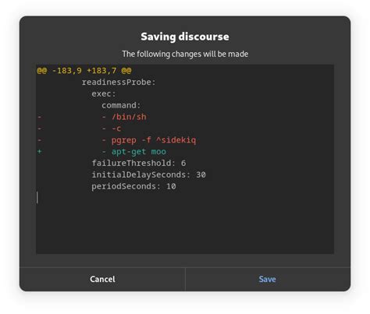This screenshot has width=370, height=314.
Task: Click the text cursor on the last diff line
Action: coord(37,198)
